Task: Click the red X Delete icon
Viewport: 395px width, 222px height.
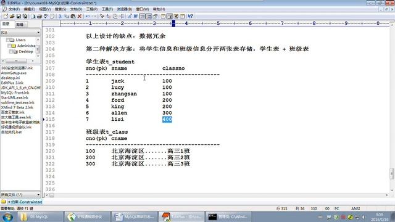Action: [x=80, y=17]
